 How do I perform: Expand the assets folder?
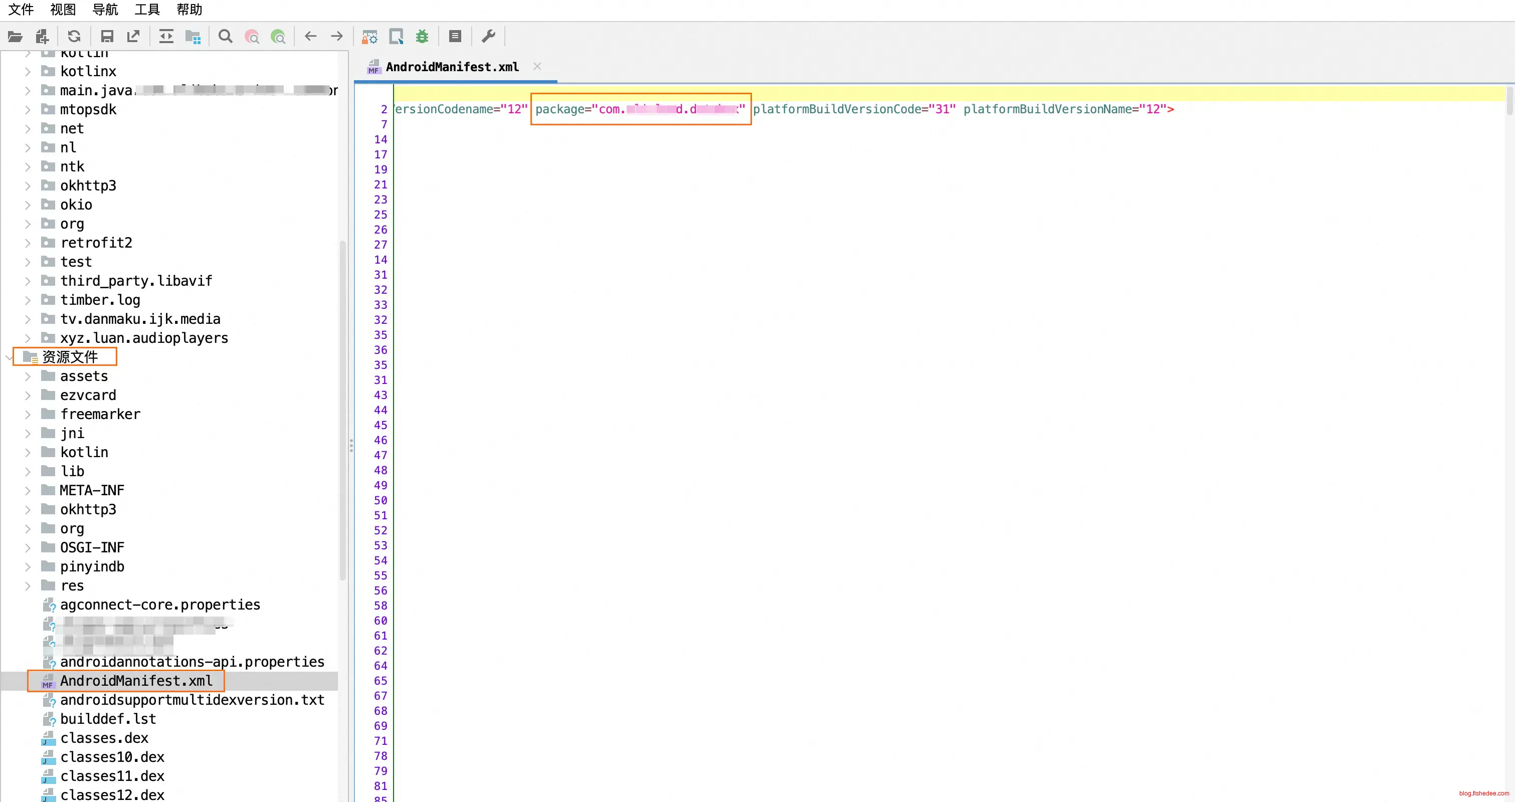28,376
